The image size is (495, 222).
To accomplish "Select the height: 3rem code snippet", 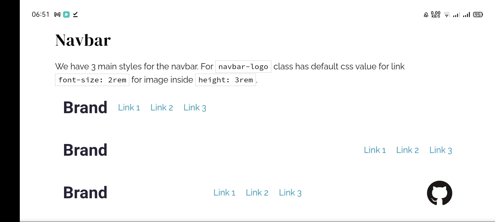I will click(x=225, y=80).
